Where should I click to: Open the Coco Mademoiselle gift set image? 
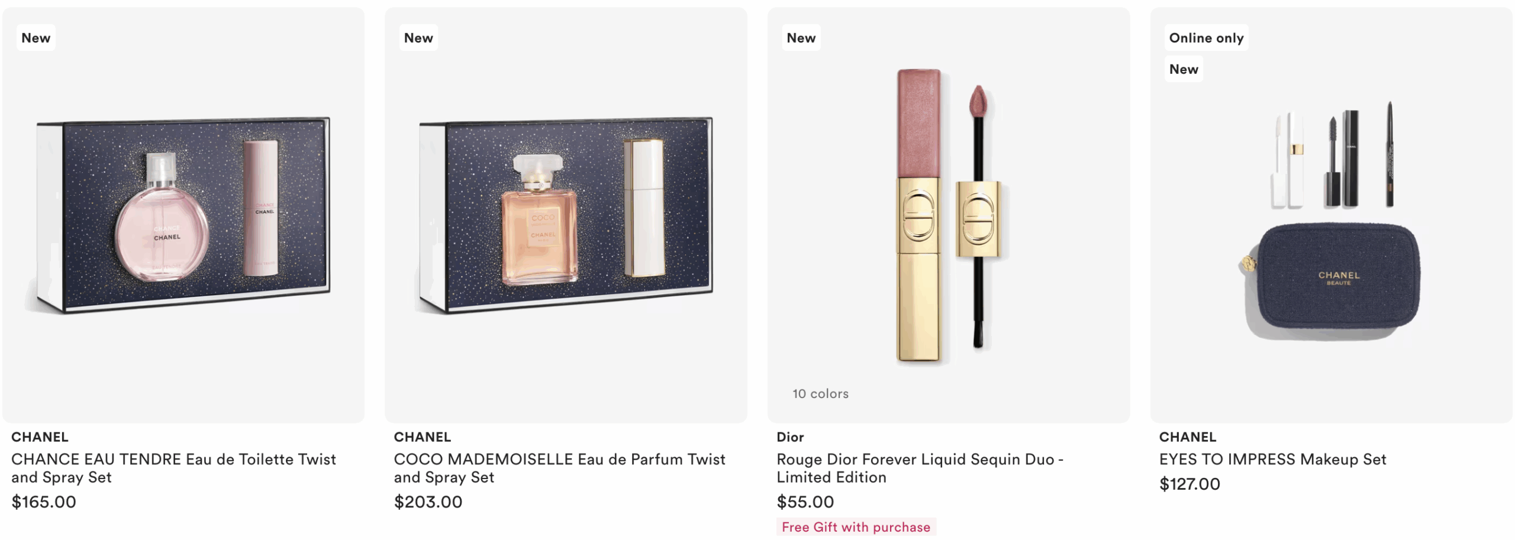[566, 215]
